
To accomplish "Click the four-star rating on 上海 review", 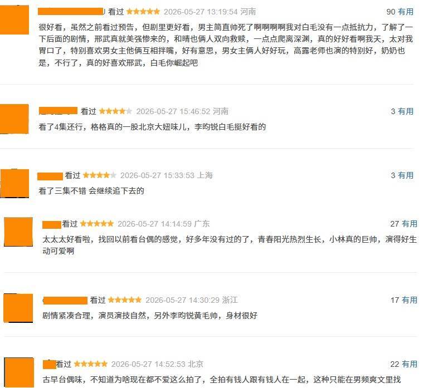I will (x=100, y=175).
